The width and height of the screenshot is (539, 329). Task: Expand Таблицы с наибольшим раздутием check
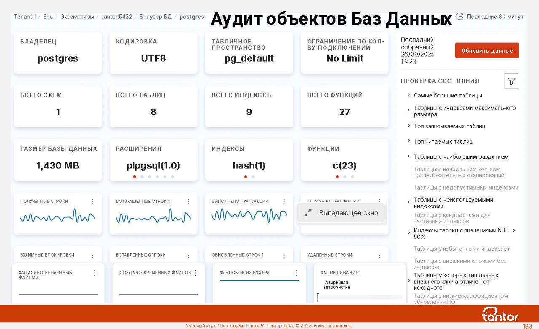coord(461,157)
